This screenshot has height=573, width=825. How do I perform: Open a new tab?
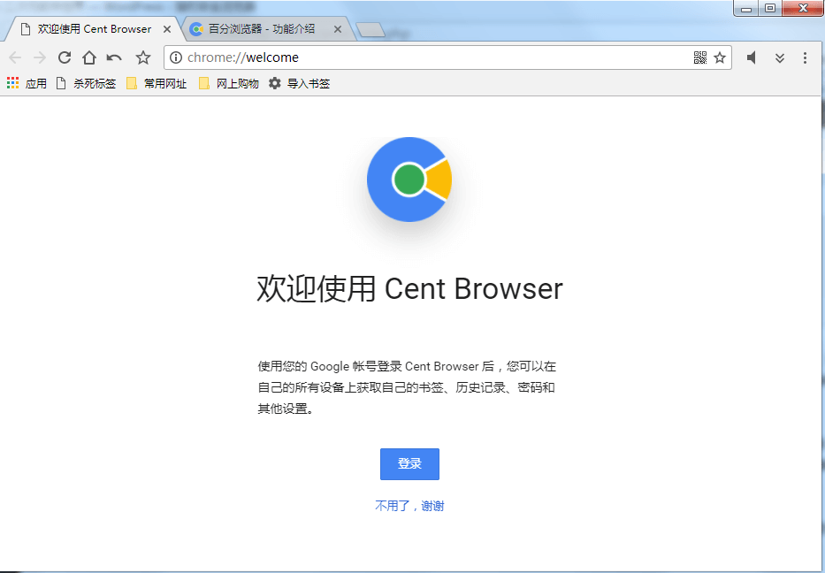point(370,31)
